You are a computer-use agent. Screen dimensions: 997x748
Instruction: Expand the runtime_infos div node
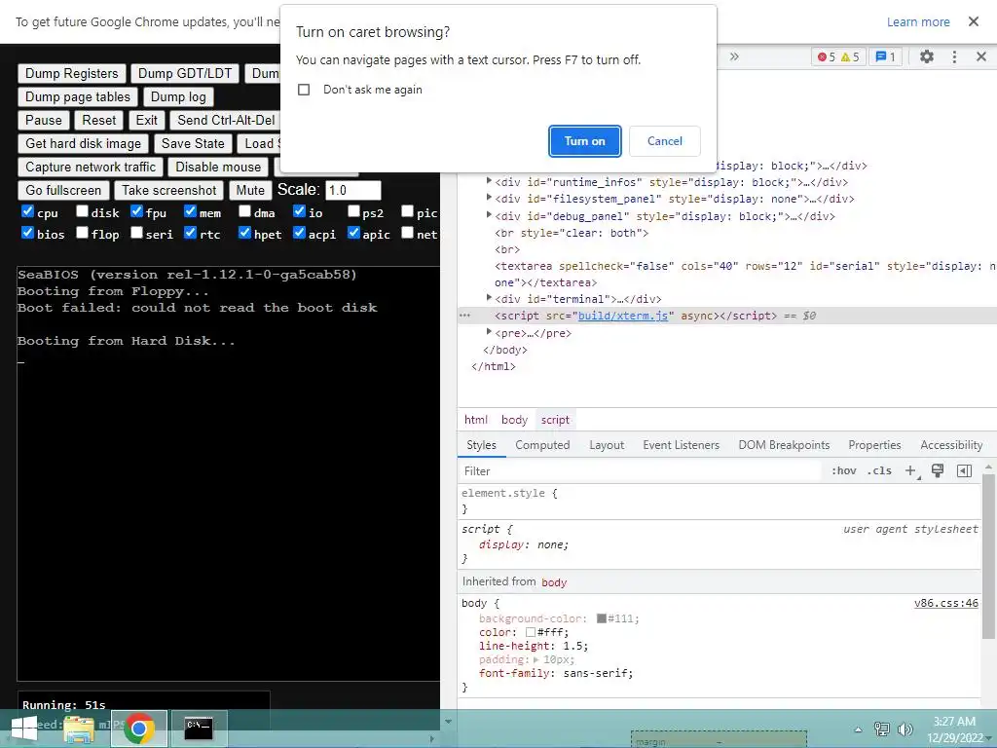click(489, 181)
